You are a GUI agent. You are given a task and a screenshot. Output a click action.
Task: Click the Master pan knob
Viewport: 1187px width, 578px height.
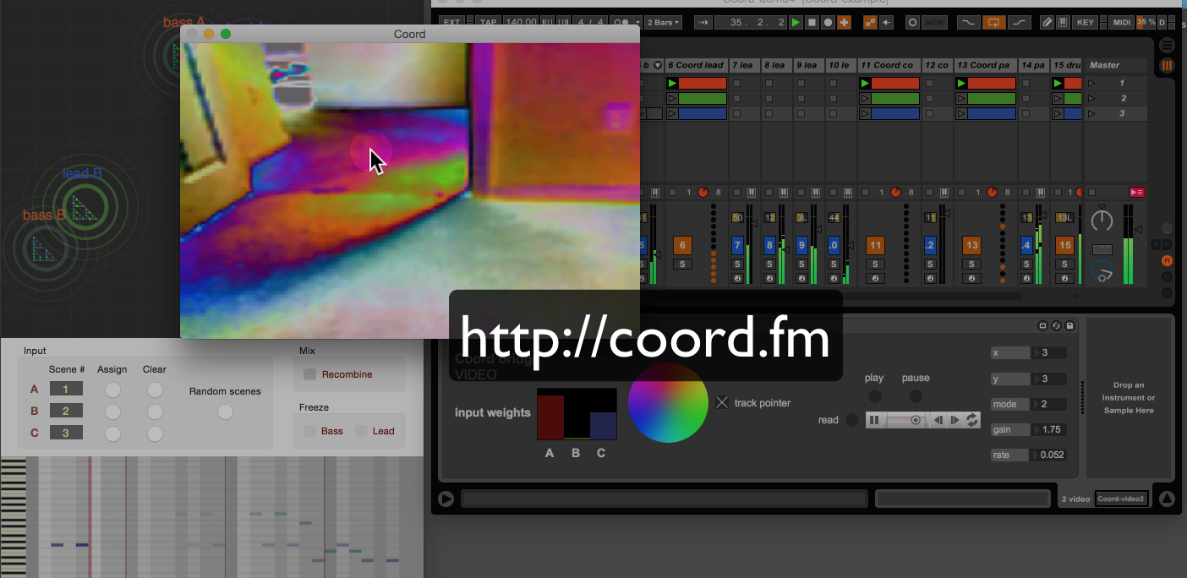(x=1102, y=221)
